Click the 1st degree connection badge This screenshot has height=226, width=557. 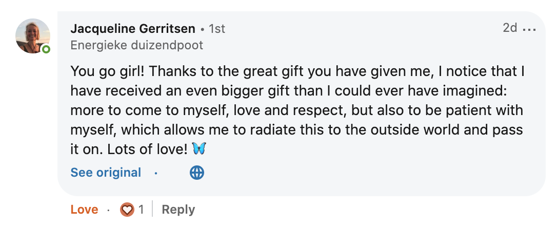217,29
